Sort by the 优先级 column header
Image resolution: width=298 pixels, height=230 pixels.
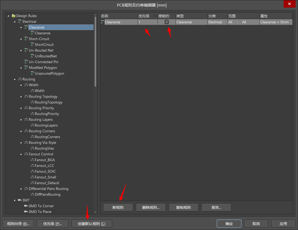tap(147, 16)
